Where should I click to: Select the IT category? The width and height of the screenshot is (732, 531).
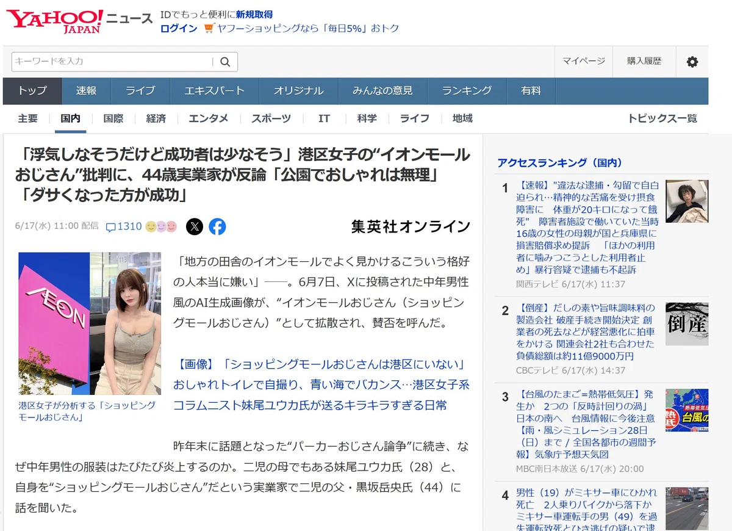click(324, 118)
